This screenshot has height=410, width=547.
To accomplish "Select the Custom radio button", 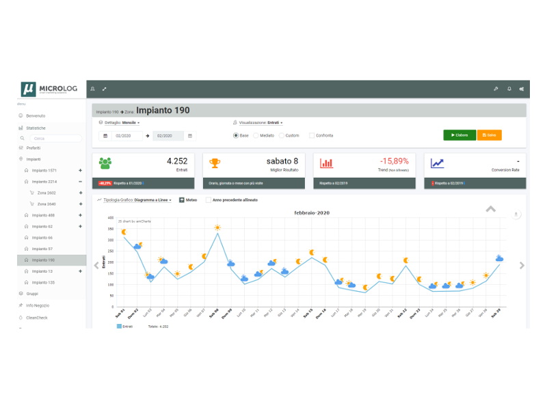I will point(282,135).
